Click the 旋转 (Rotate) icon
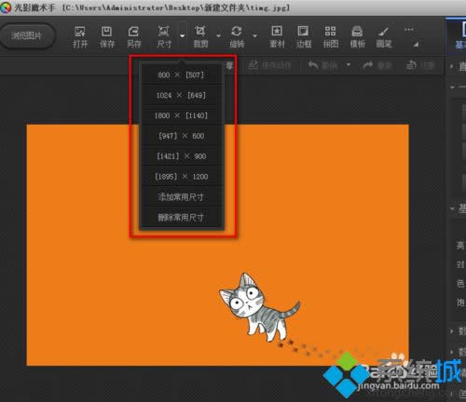 [237, 37]
